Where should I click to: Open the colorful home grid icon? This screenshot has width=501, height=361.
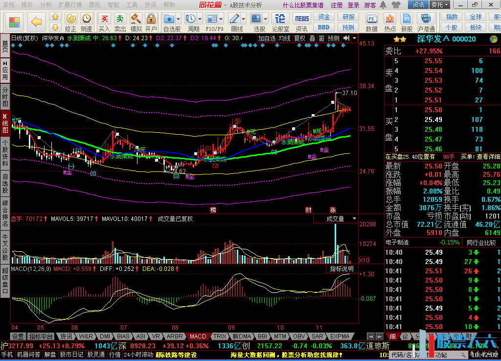click(14, 22)
